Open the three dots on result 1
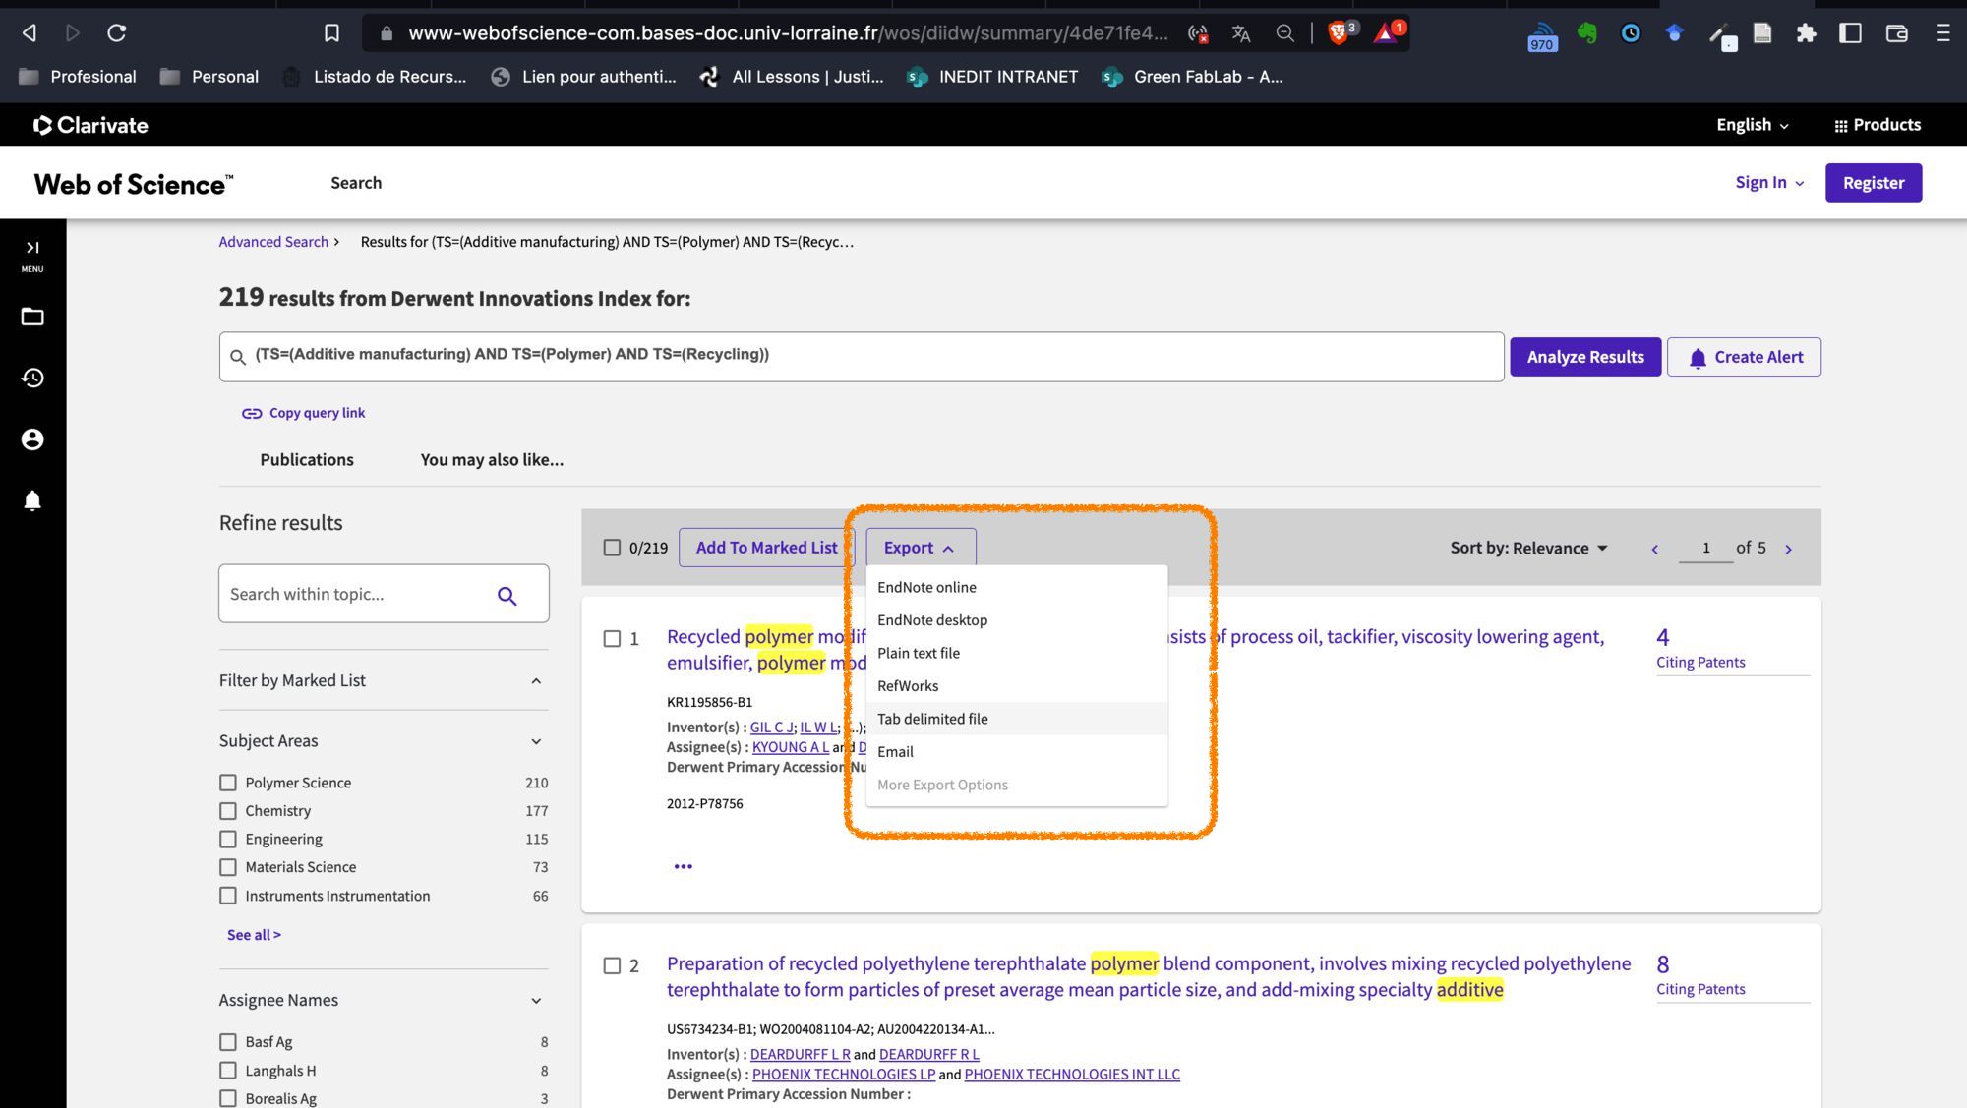 683,866
